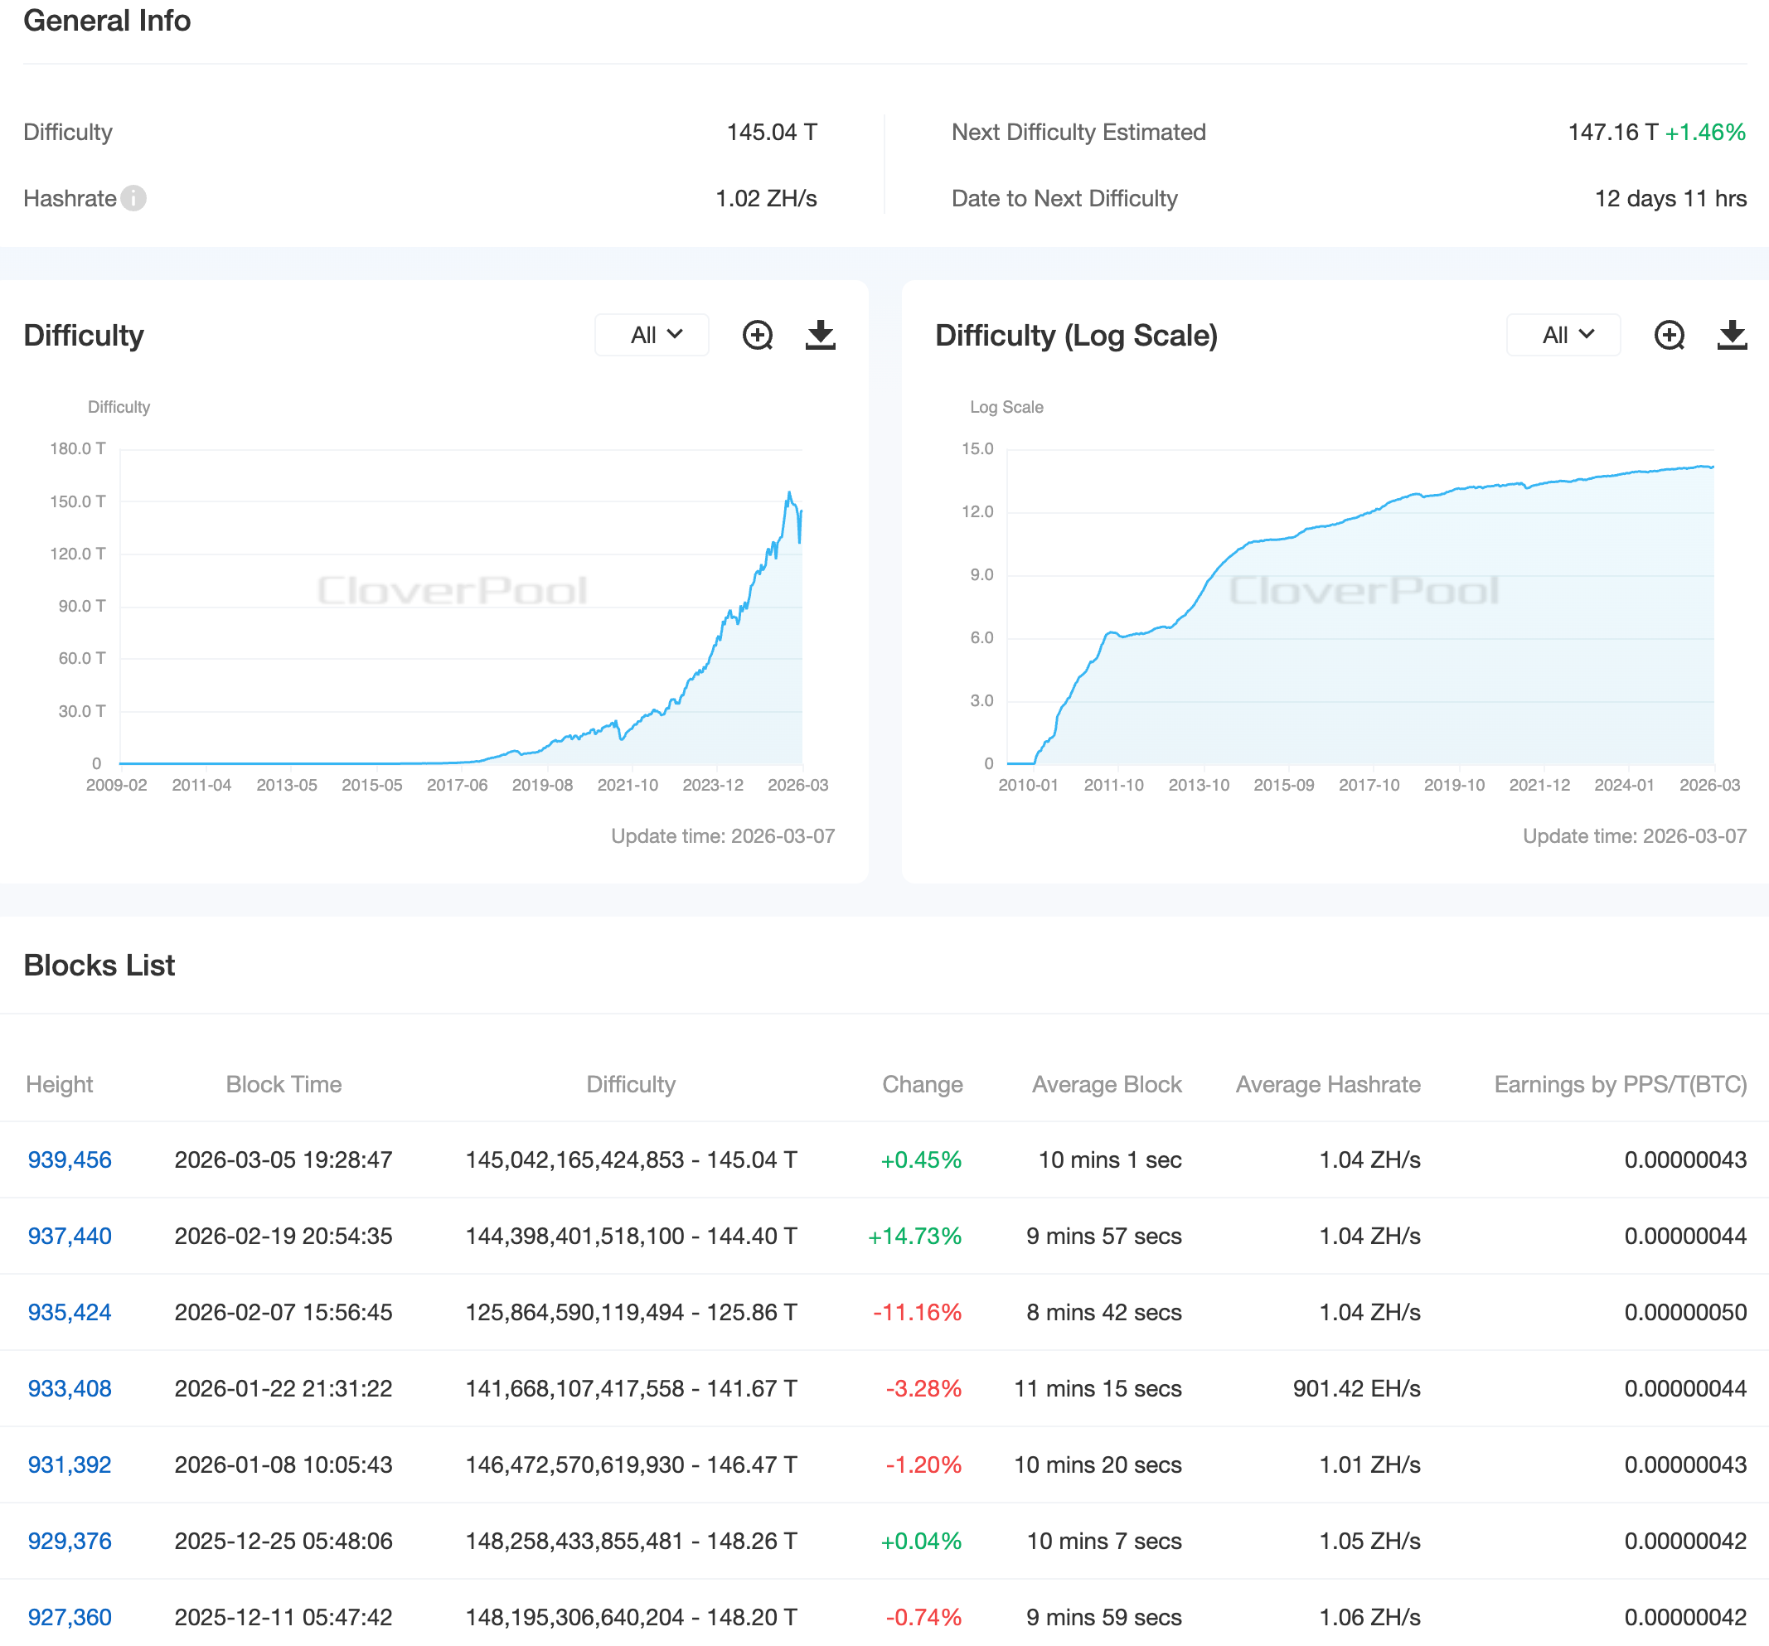The image size is (1769, 1646).
Task: Click the Hashrate info icon
Action: coord(133,197)
